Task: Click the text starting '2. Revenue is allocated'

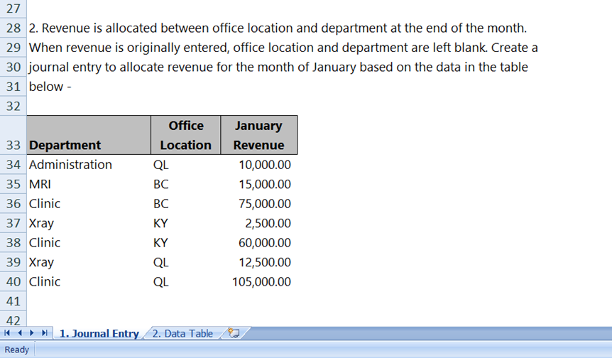Action: click(x=278, y=28)
